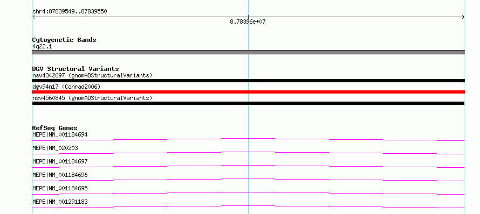Click the right arrowhead of the coordinate ruler

[463, 17]
